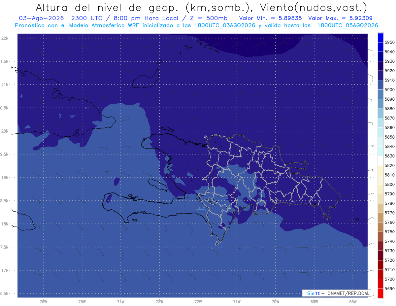Click the longitude label 70W

click(x=276, y=302)
